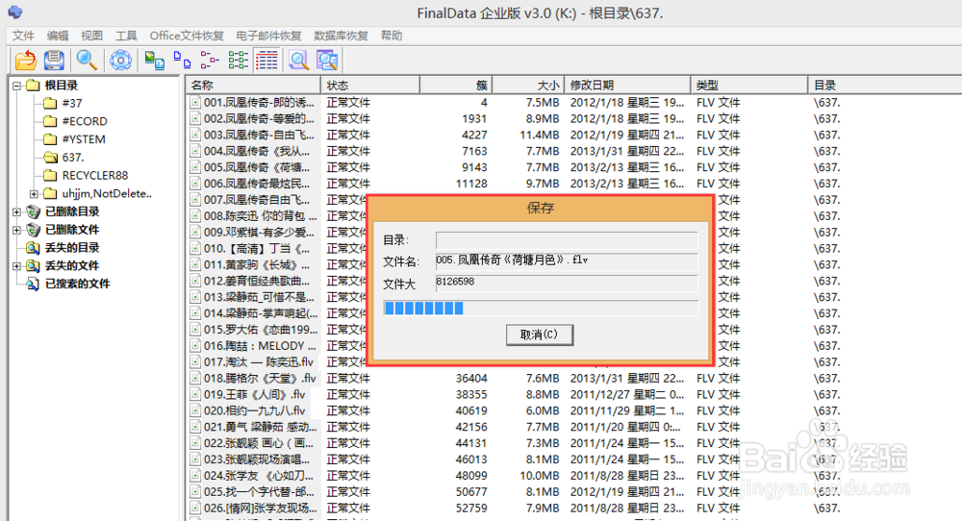Sort by the 状态 column header
The image size is (962, 521).
click(370, 86)
